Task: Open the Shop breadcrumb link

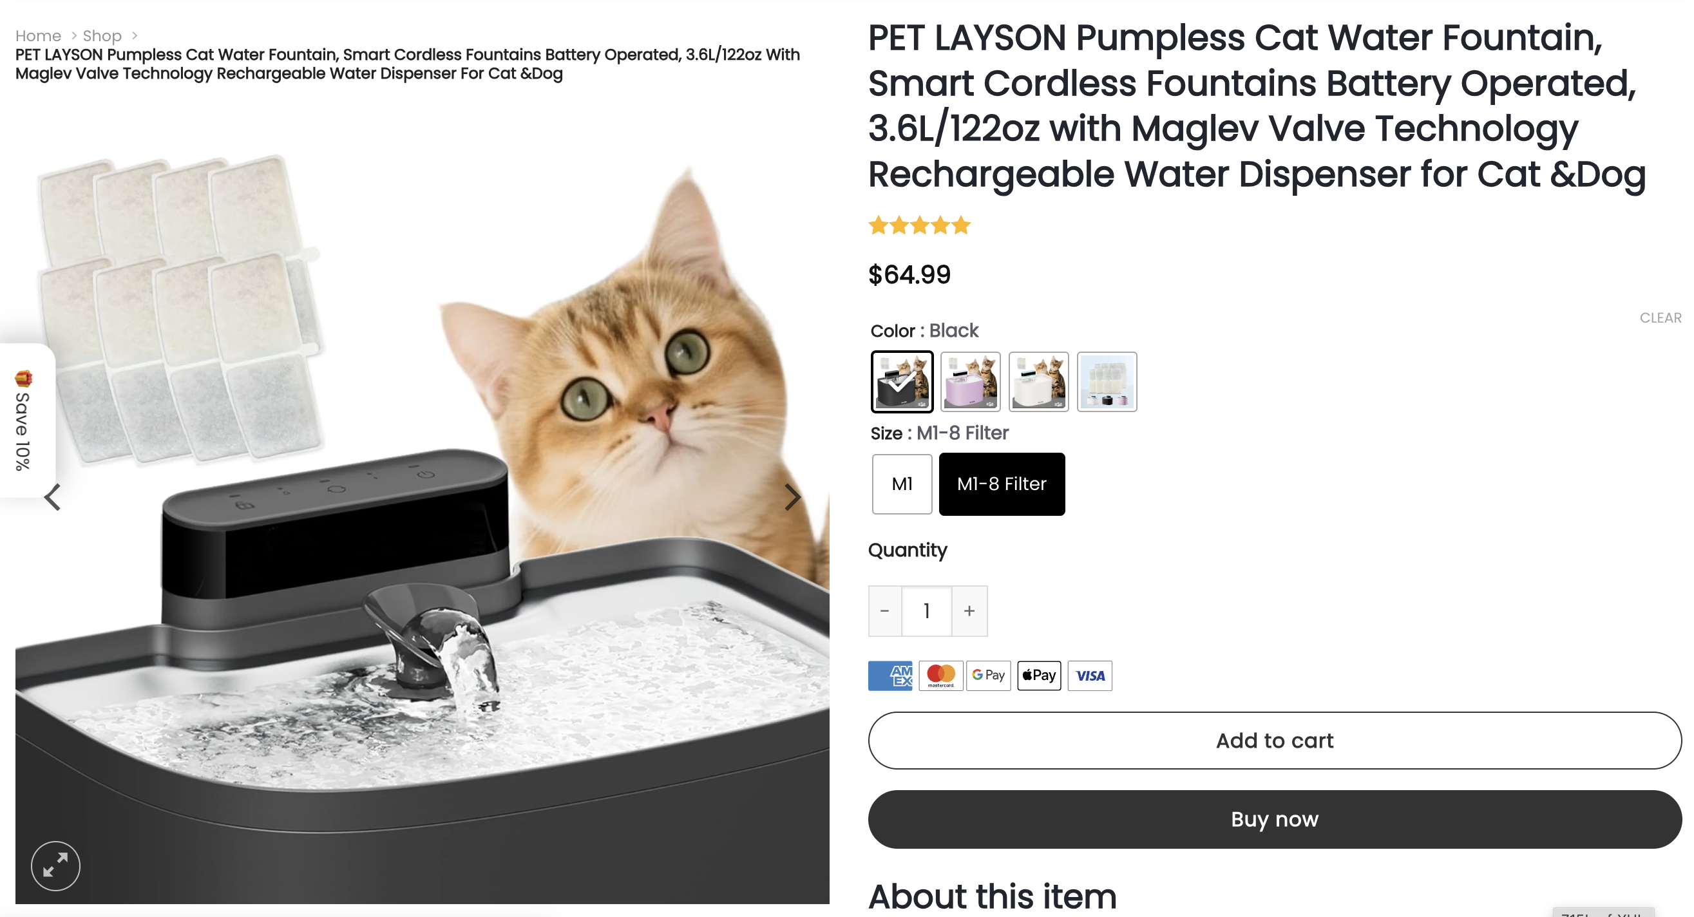Action: click(102, 35)
